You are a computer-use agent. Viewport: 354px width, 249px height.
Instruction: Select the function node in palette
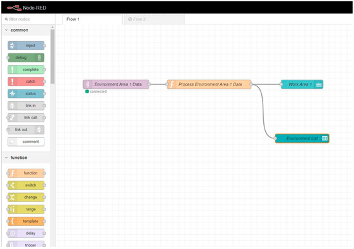[26, 173]
